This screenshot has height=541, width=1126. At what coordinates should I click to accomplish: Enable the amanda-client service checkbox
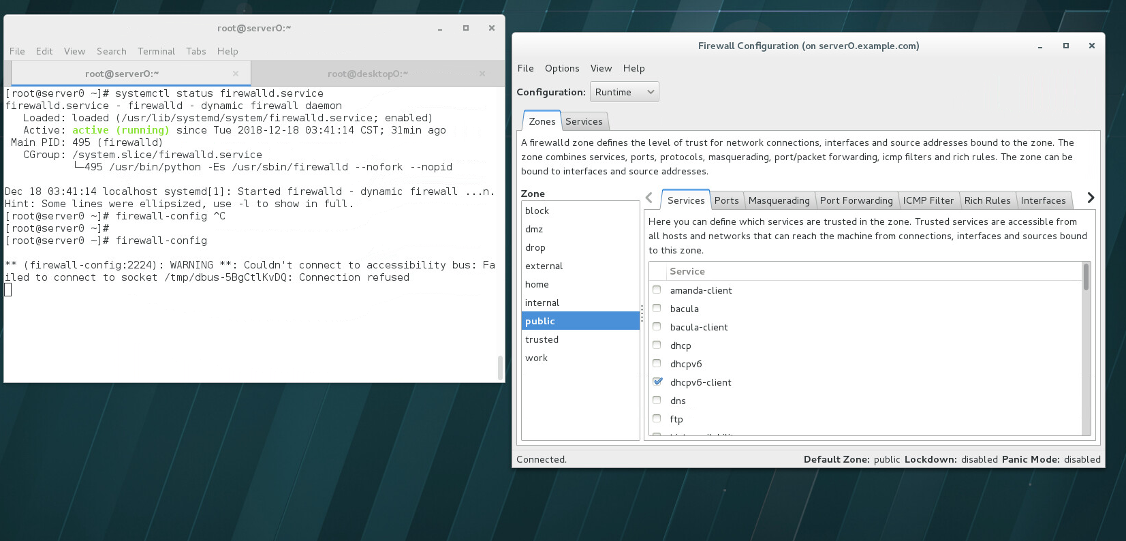click(x=657, y=290)
